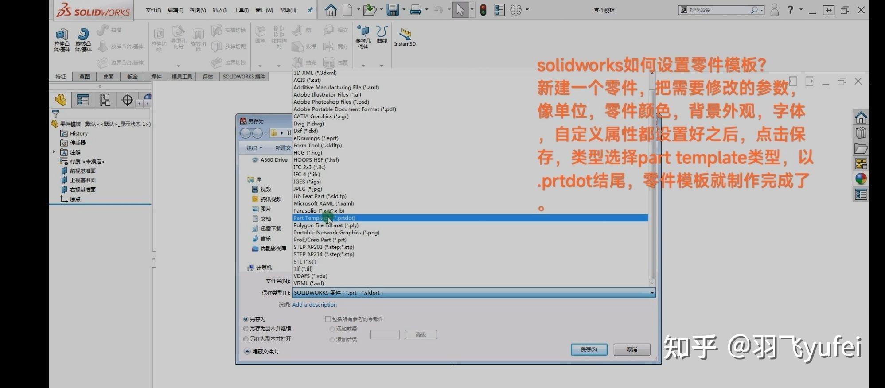Click the Undo arrow icon
The height and width of the screenshot is (388, 885).
[x=438, y=10]
